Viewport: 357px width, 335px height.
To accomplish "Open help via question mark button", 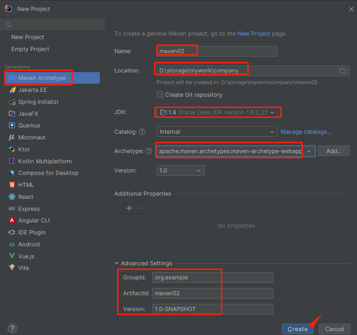I will pos(13,329).
